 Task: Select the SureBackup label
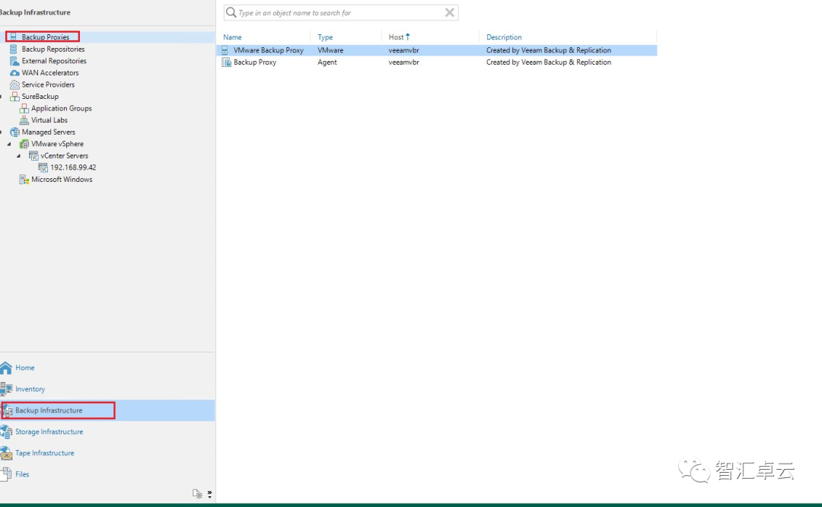[x=40, y=97]
